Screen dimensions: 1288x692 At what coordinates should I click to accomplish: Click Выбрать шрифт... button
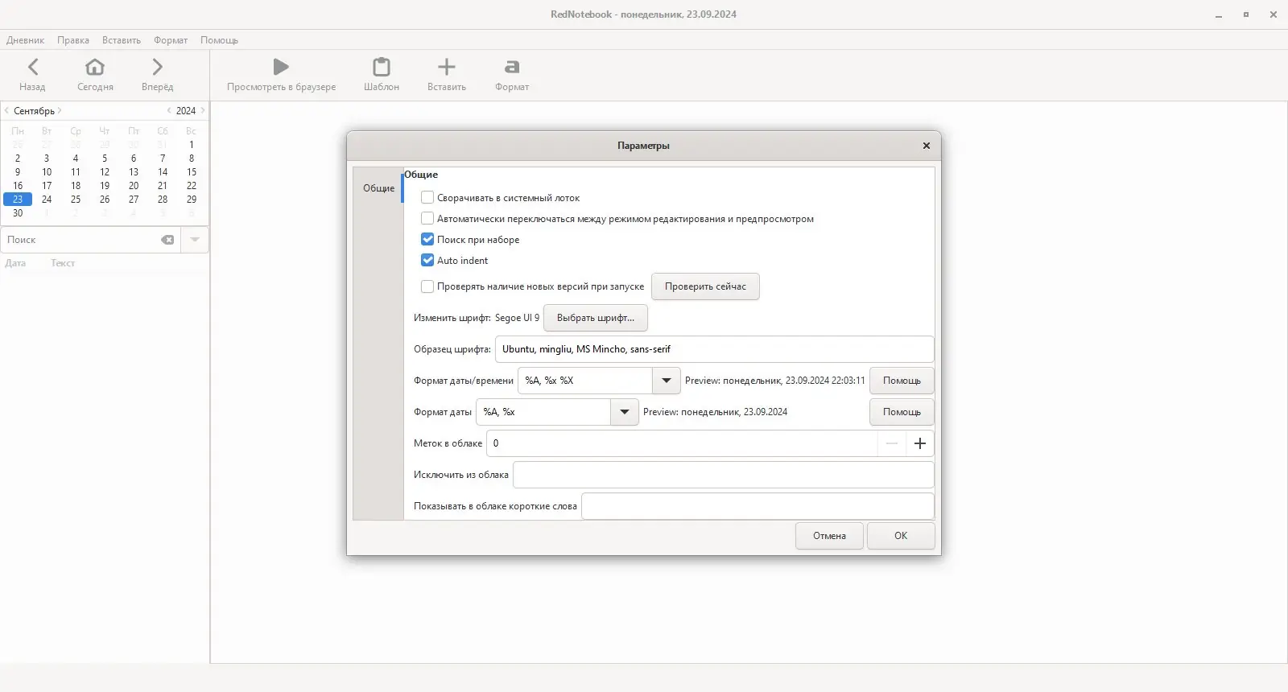[x=596, y=318]
